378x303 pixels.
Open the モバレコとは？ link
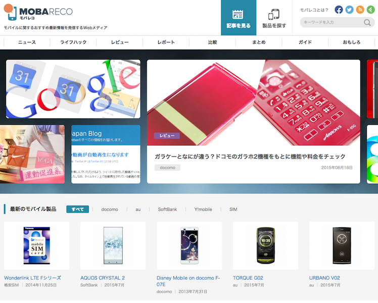[x=314, y=10]
